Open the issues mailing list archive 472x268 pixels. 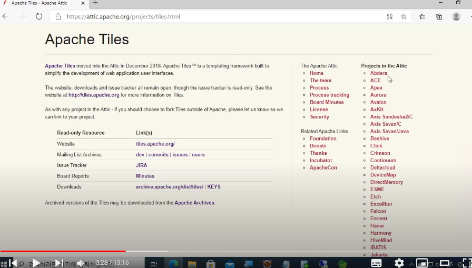click(180, 155)
